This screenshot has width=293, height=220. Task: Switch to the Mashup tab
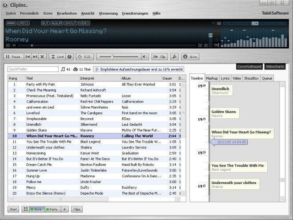[x=212, y=78]
